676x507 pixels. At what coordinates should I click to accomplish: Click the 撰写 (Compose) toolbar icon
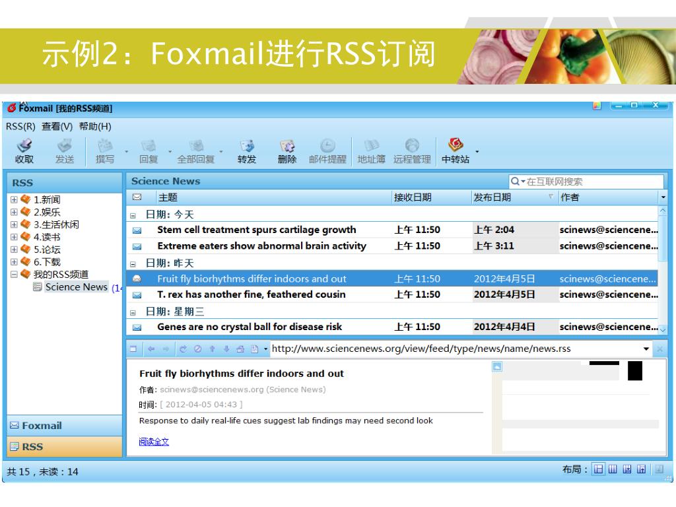pos(105,145)
